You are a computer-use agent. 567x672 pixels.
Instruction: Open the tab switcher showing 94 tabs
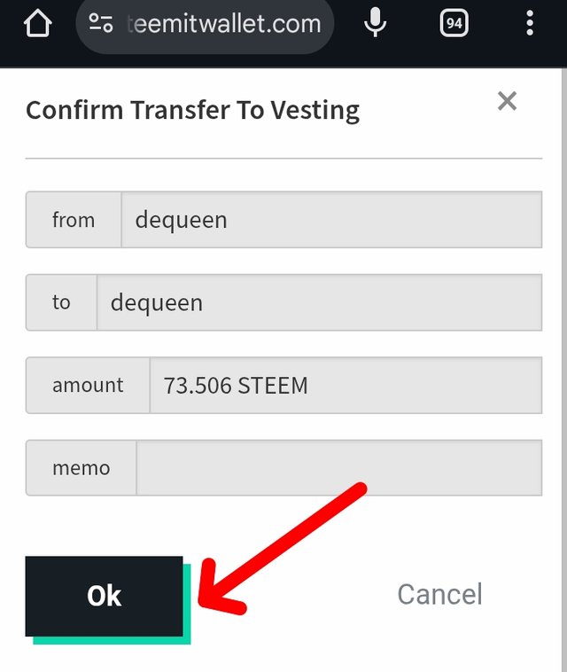454,24
